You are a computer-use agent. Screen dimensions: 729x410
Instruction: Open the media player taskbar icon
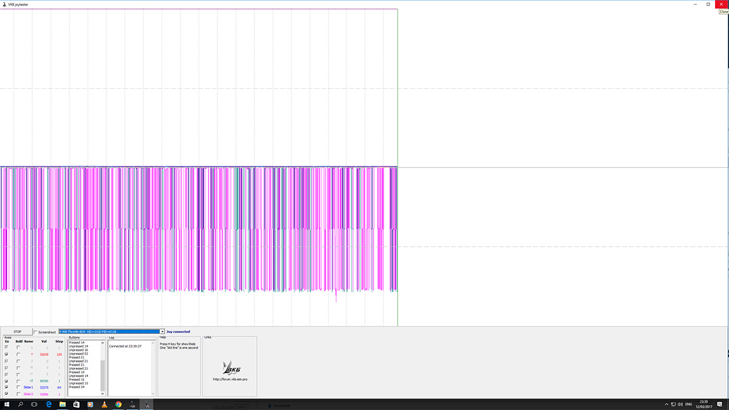click(x=91, y=404)
